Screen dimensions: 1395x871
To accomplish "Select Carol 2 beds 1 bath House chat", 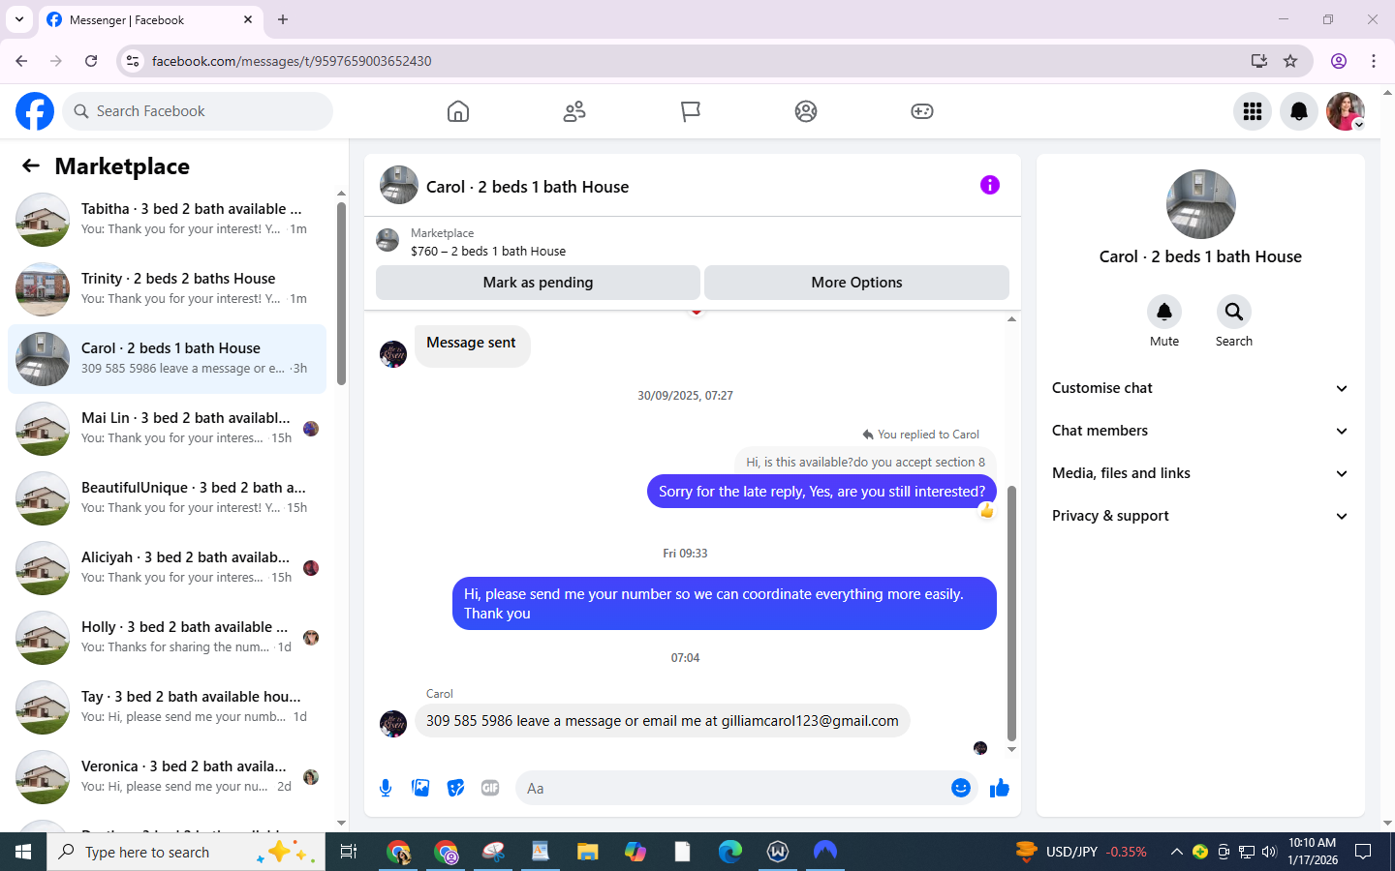I will pyautogui.click(x=167, y=359).
